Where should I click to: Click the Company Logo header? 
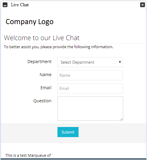point(29,22)
